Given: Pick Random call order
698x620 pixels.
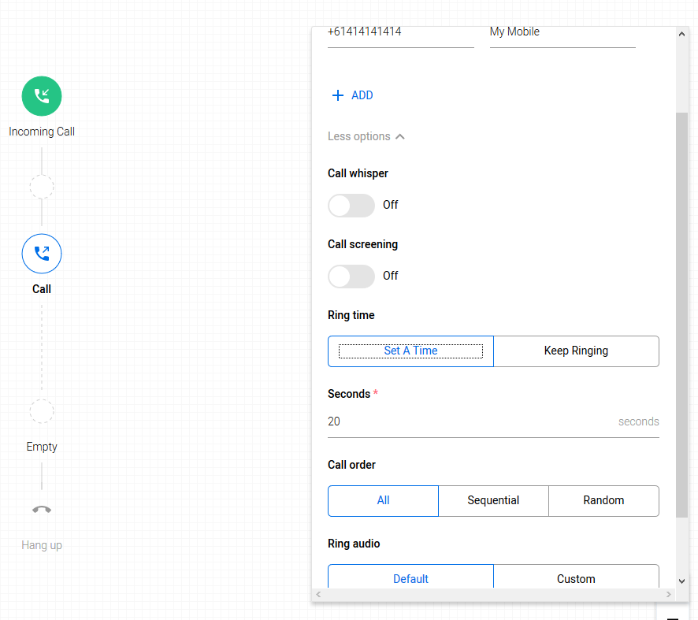Looking at the screenshot, I should pyautogui.click(x=603, y=501).
